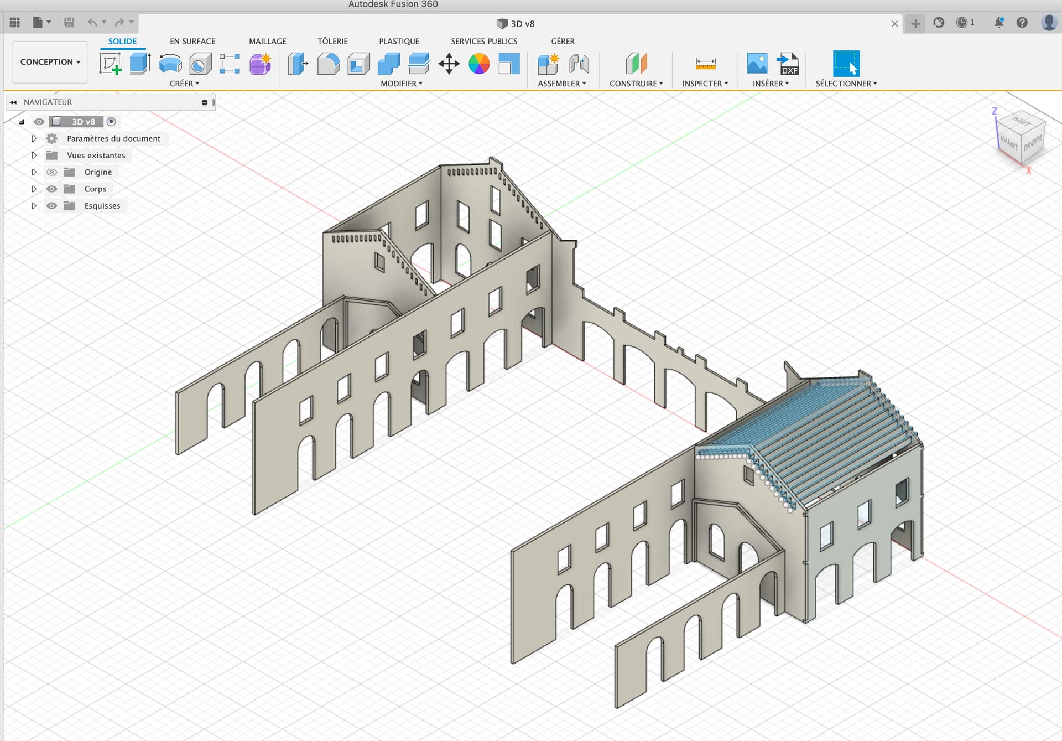Expand the Corps tree node
The height and width of the screenshot is (741, 1062).
(34, 189)
